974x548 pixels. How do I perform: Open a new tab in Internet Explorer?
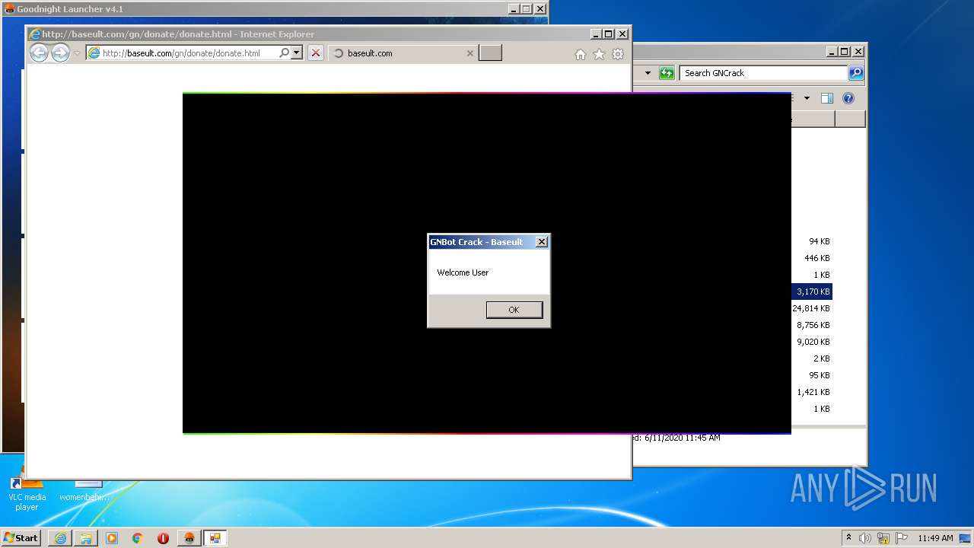click(x=490, y=53)
